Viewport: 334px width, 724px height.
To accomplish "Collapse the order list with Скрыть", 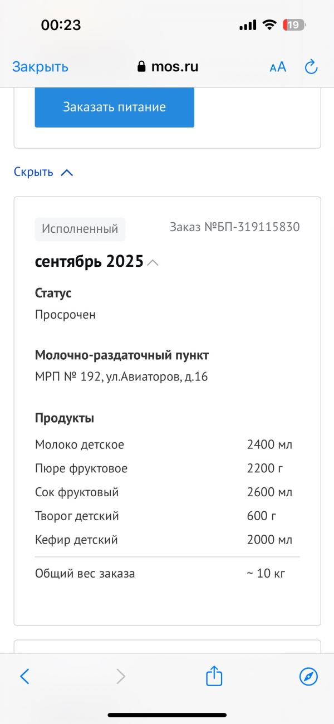I will click(43, 172).
